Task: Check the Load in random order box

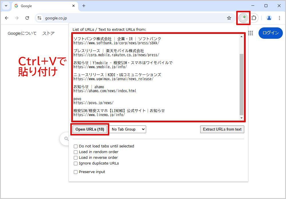Action: (76, 152)
